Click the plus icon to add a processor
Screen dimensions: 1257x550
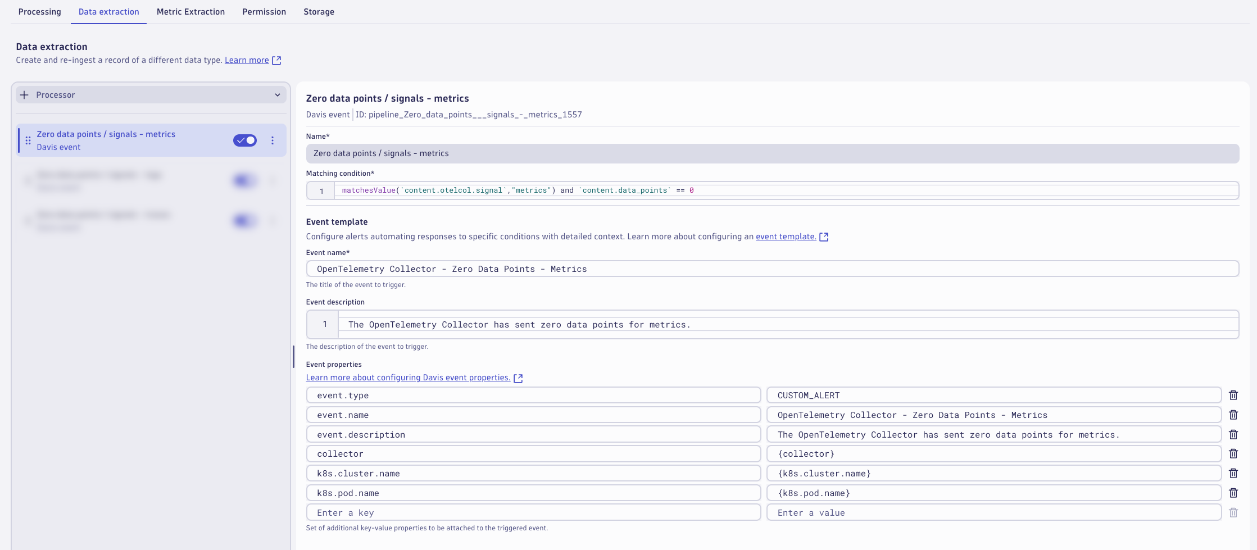24,95
